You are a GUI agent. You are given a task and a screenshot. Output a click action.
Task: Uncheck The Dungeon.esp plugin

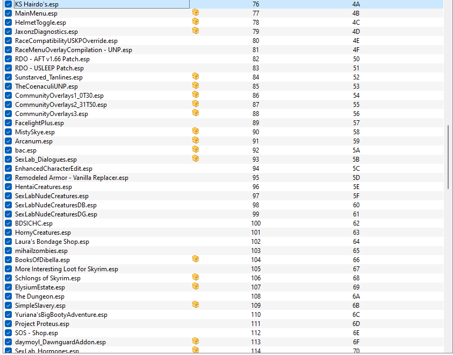pyautogui.click(x=9, y=296)
